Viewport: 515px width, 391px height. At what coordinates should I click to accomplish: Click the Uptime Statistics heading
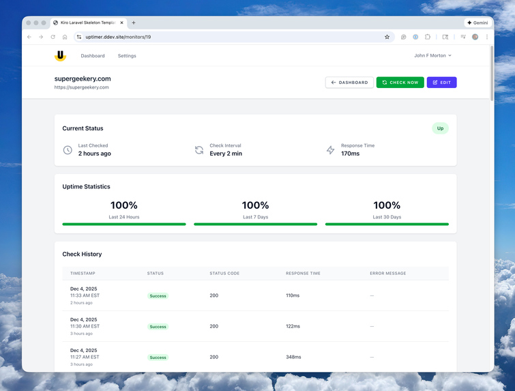point(87,186)
